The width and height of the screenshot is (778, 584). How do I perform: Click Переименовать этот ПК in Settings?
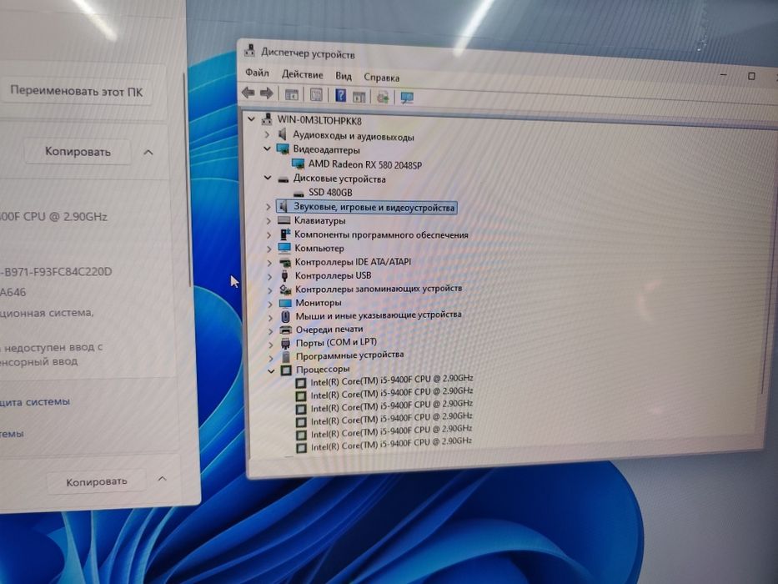(x=76, y=92)
